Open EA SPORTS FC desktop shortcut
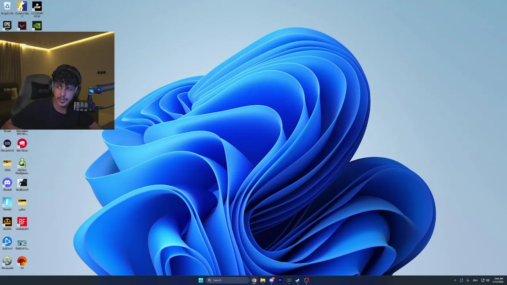Viewport: 507px width, 285px height. (37, 9)
